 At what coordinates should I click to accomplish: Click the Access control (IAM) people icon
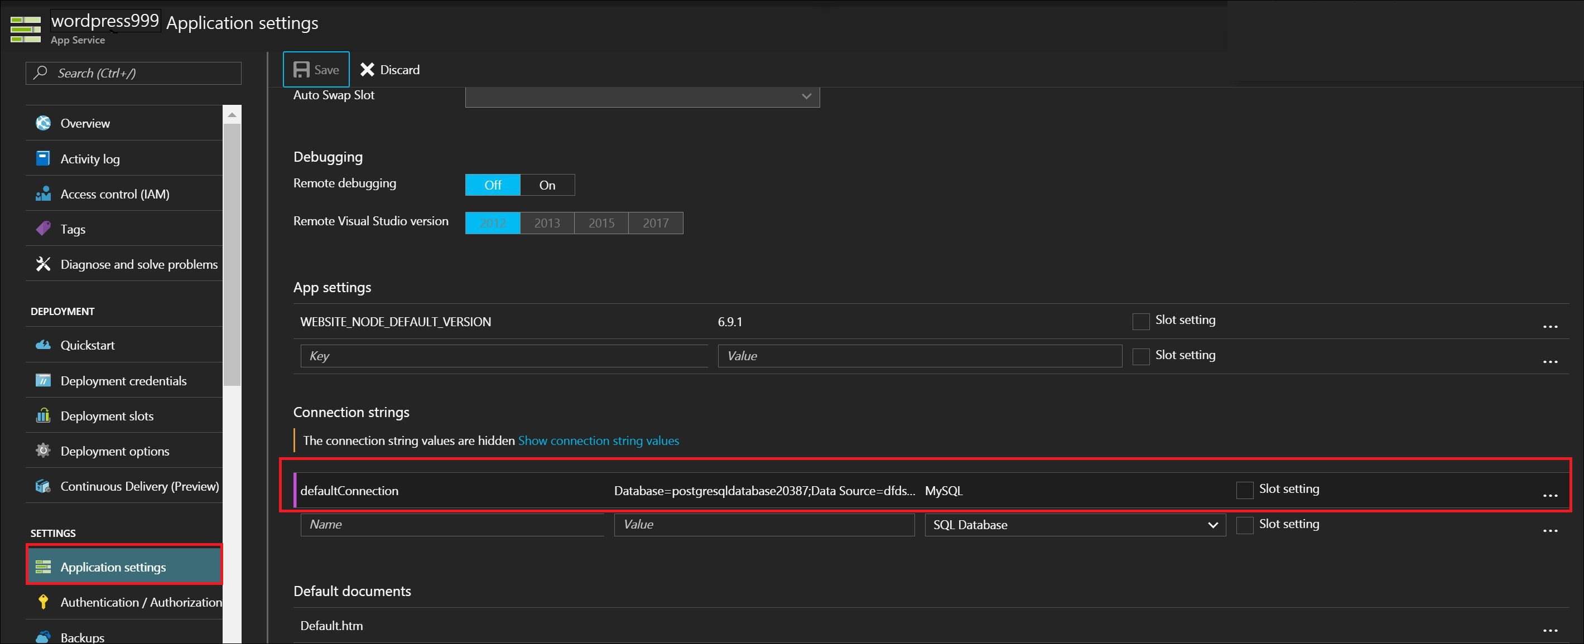point(43,194)
